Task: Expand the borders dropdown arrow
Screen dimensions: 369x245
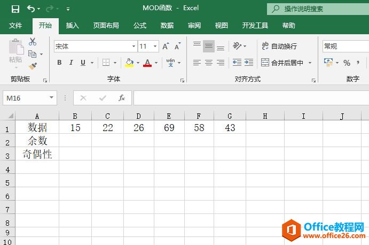Action: 115,63
